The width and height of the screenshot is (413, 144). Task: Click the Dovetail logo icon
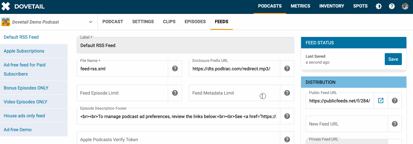point(6,6)
